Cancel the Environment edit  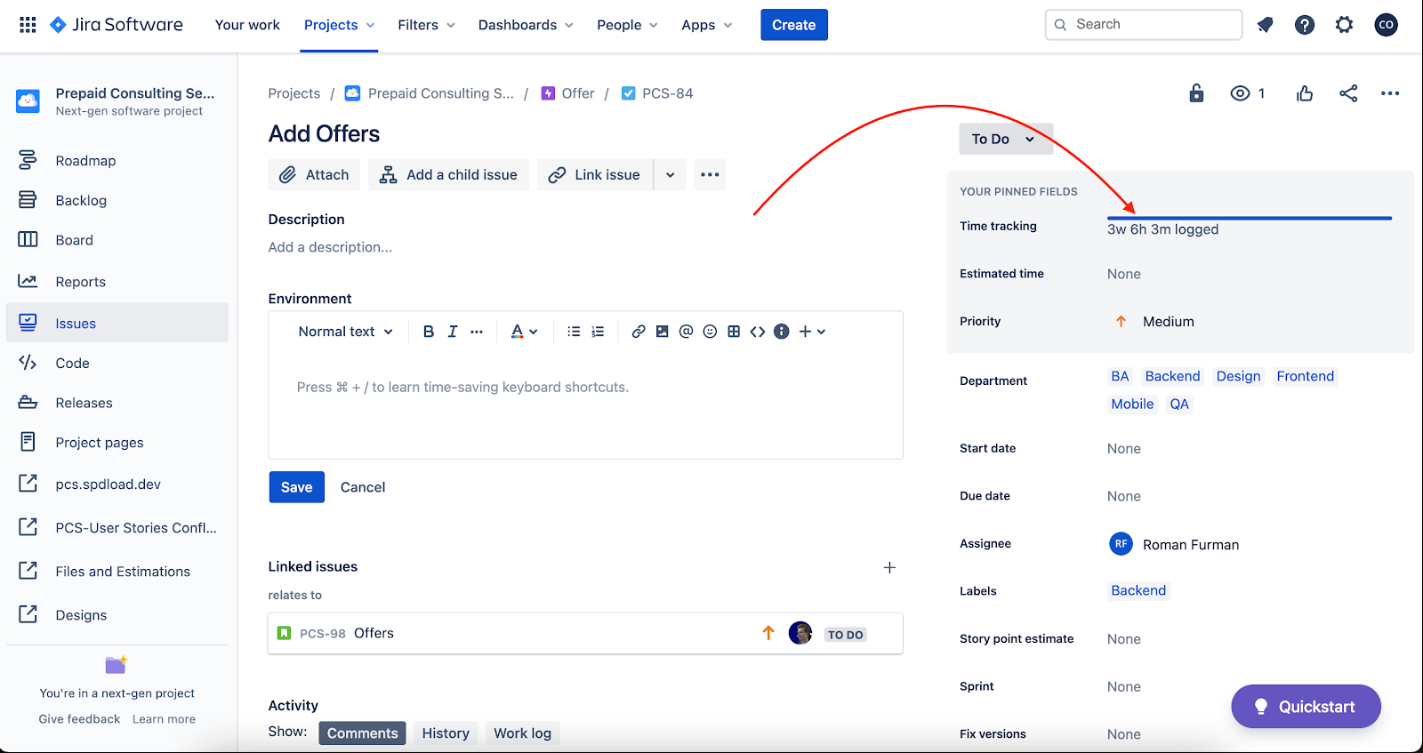click(x=363, y=487)
